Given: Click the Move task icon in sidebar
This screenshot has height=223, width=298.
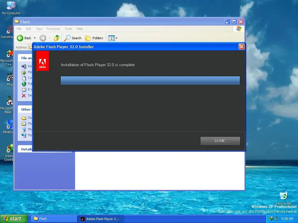Looking at the screenshot, I should [24, 72].
